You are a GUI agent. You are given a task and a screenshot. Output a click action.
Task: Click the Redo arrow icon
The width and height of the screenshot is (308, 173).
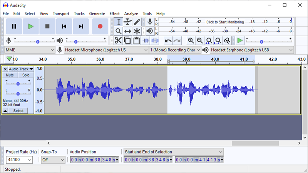point(177,41)
